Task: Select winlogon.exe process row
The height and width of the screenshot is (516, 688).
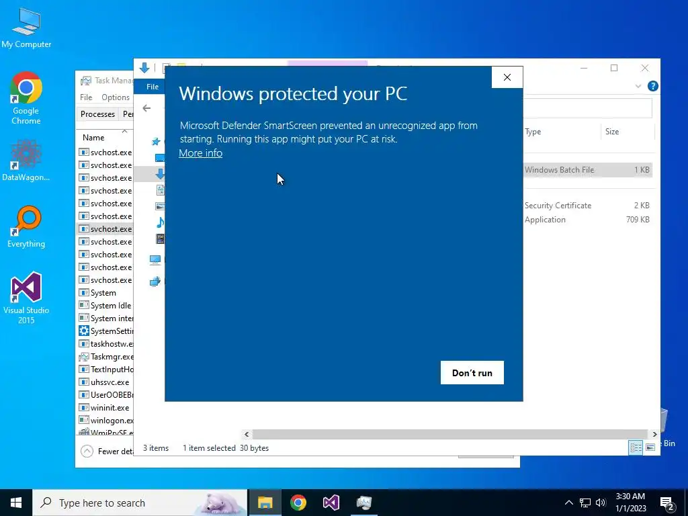Action: click(105, 421)
